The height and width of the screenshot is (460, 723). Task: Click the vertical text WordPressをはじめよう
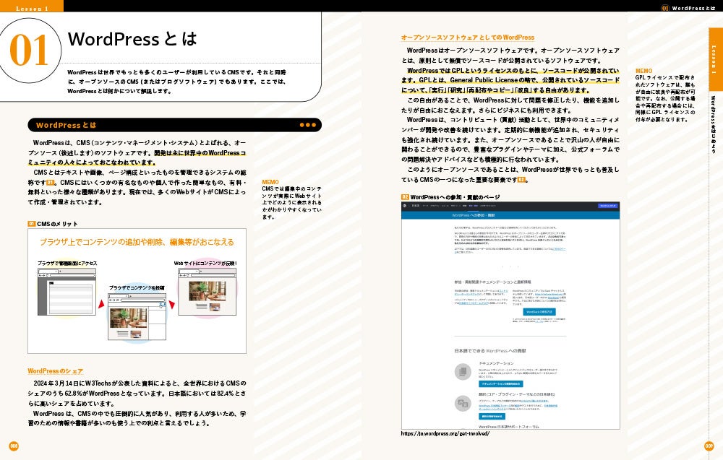point(713,124)
